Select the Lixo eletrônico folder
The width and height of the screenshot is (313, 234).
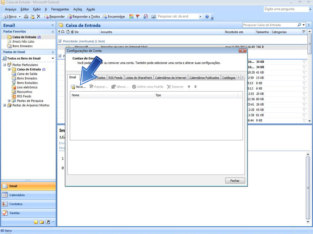pos(27,87)
